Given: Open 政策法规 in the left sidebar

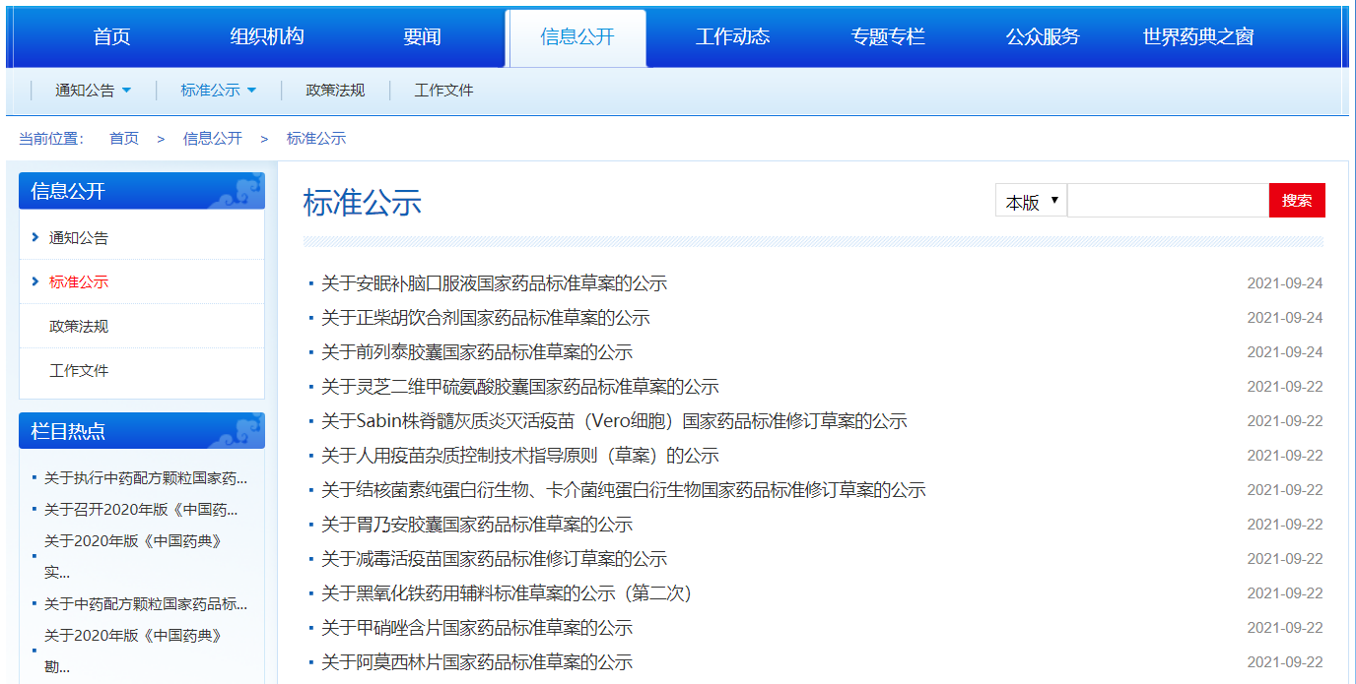Looking at the screenshot, I should [79, 326].
